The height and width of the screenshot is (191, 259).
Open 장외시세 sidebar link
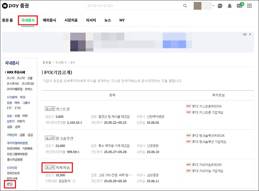pyautogui.click(x=12, y=178)
